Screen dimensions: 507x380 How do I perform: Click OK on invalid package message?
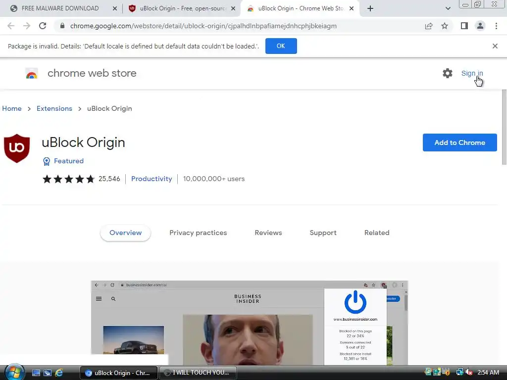(x=281, y=46)
